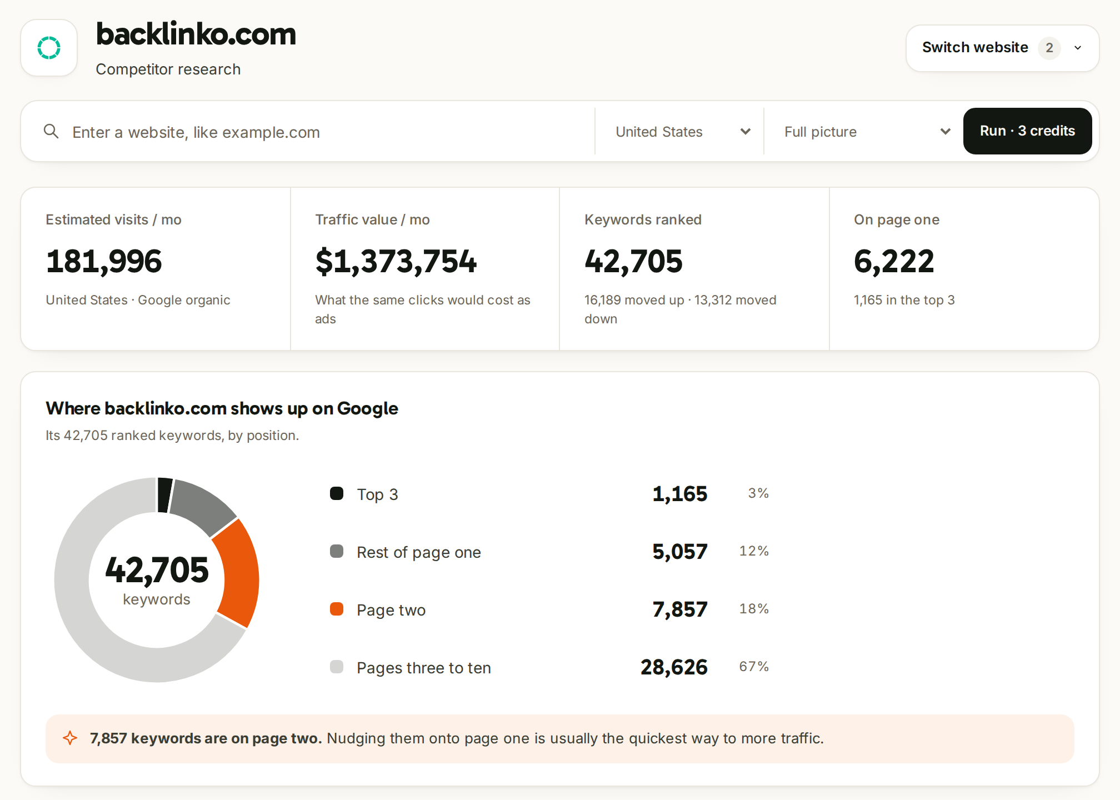Viewport: 1120px width, 800px height.
Task: Click the black Top 3 donut segment
Action: pos(164,495)
